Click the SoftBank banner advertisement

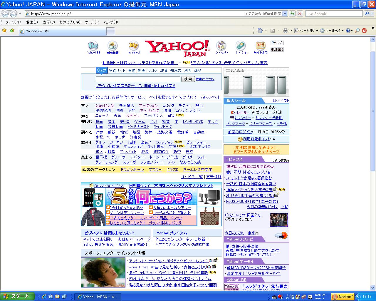(256, 82)
